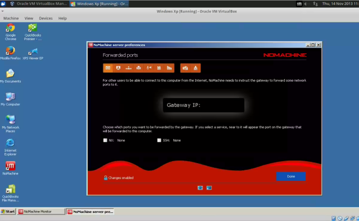This screenshot has width=359, height=221.
Task: Open the bar chart statistics toolbar icon
Action: coord(169,68)
